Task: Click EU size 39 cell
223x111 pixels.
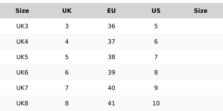Action: click(111, 72)
